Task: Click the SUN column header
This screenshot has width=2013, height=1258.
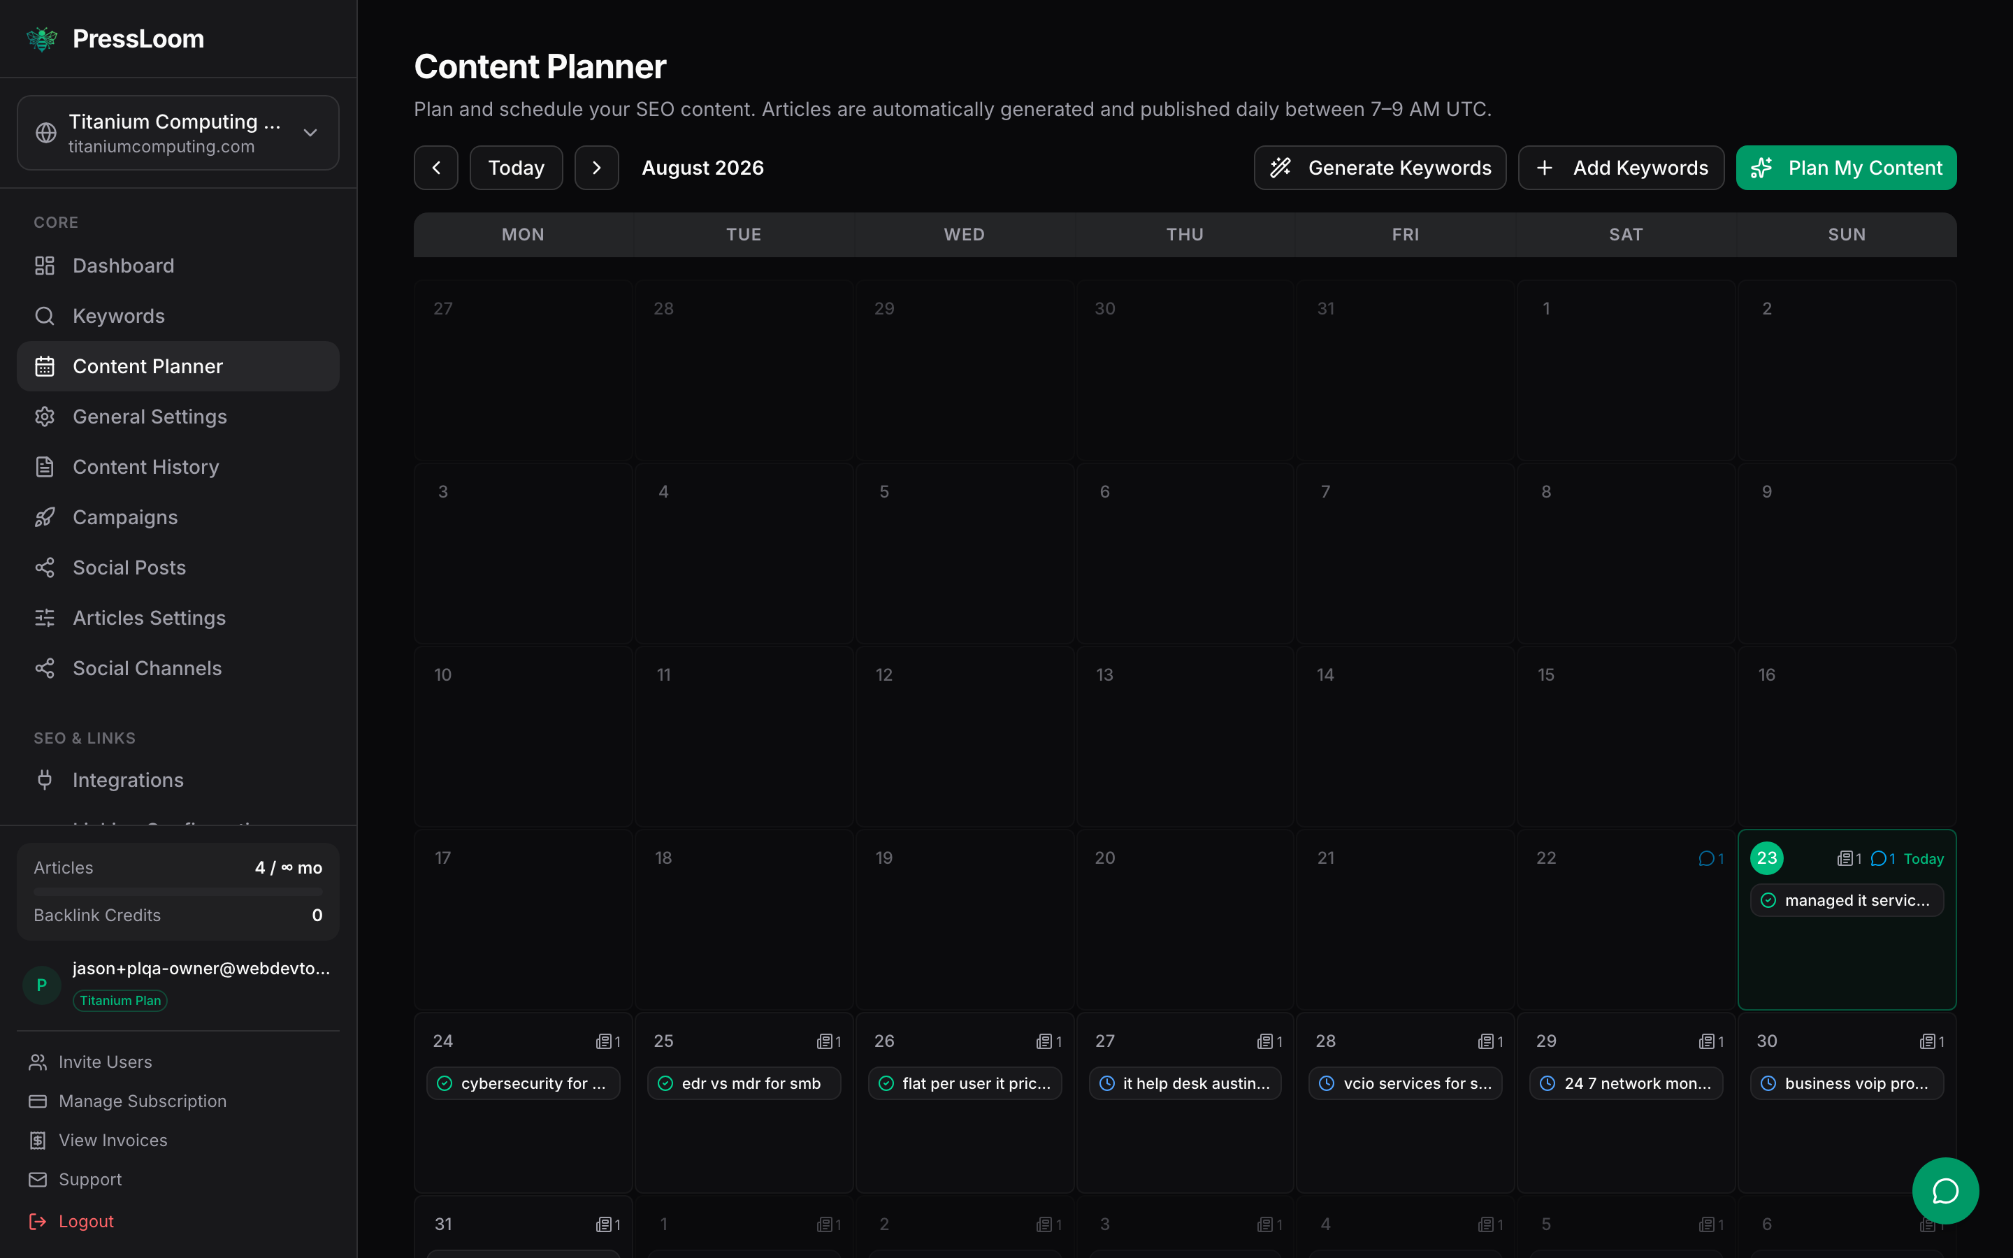Action: tap(1847, 235)
